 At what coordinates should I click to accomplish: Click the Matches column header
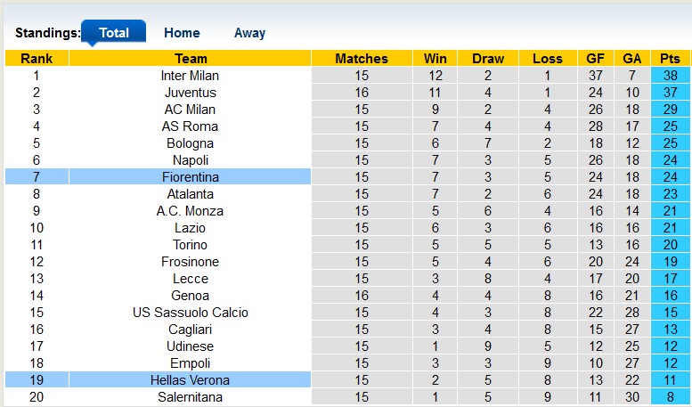tap(362, 59)
